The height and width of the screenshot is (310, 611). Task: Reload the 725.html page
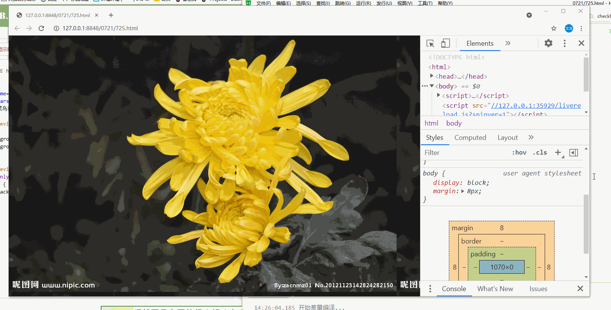41,28
